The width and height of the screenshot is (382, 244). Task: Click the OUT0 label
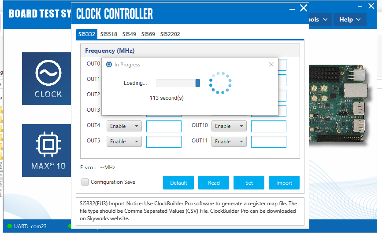pos(93,64)
